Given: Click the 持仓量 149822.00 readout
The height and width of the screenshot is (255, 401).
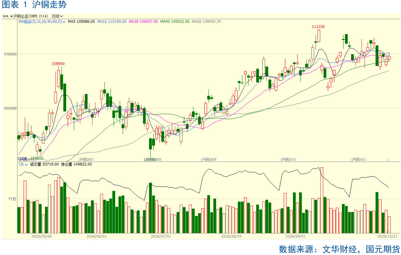Looking at the screenshot, I should (76, 164).
